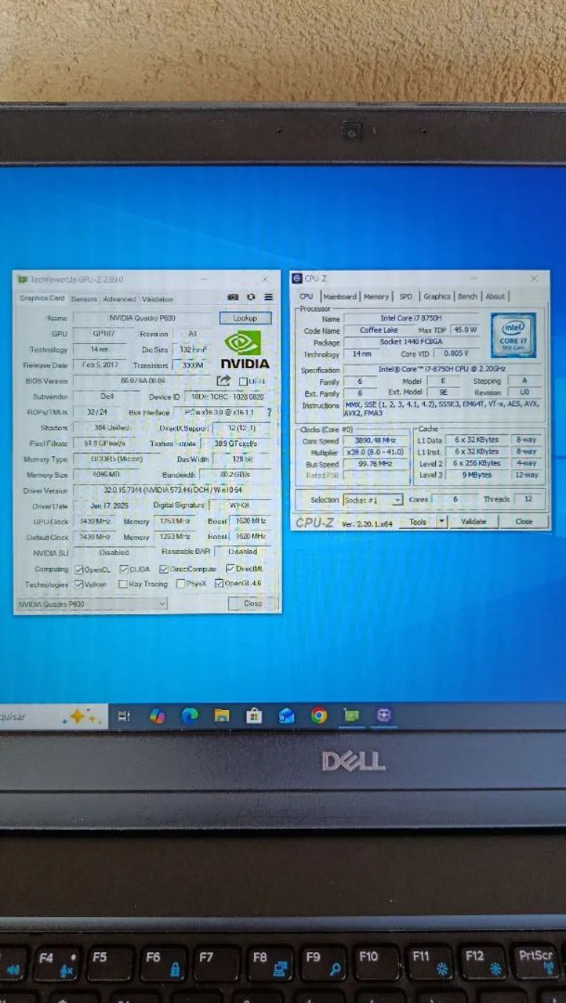Screen dimensions: 566x1003
Task: Click the GPU-Z screenshot camera icon
Action: tap(233, 298)
